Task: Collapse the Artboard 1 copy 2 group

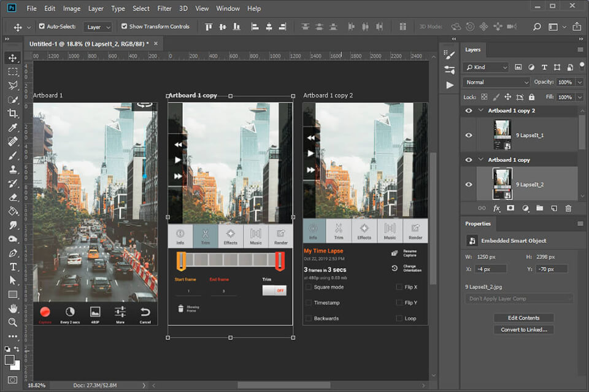Action: [480, 111]
